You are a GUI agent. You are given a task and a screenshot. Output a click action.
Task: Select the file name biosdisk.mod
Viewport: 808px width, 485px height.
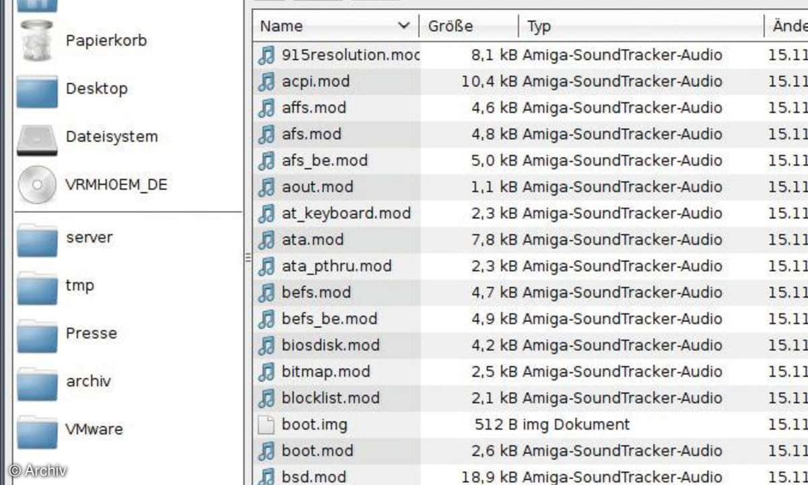[331, 346]
